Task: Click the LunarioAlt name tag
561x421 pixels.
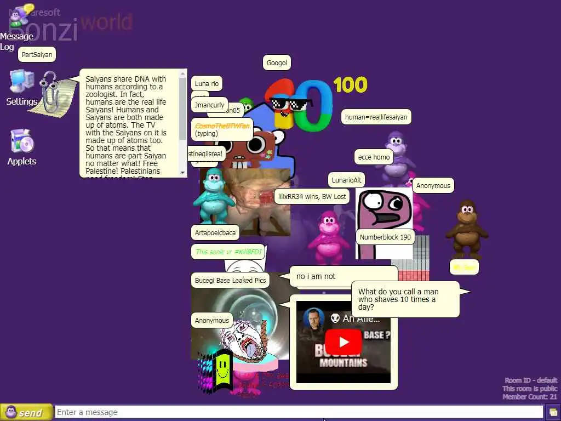Action: tap(346, 180)
